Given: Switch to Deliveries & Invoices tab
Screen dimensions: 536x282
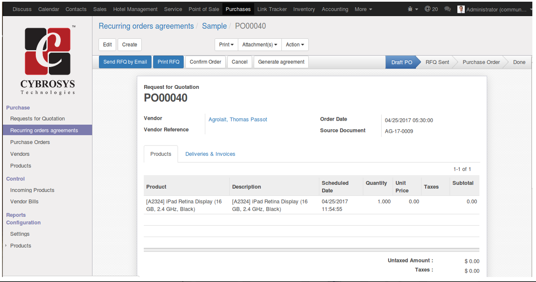Looking at the screenshot, I should tap(210, 154).
